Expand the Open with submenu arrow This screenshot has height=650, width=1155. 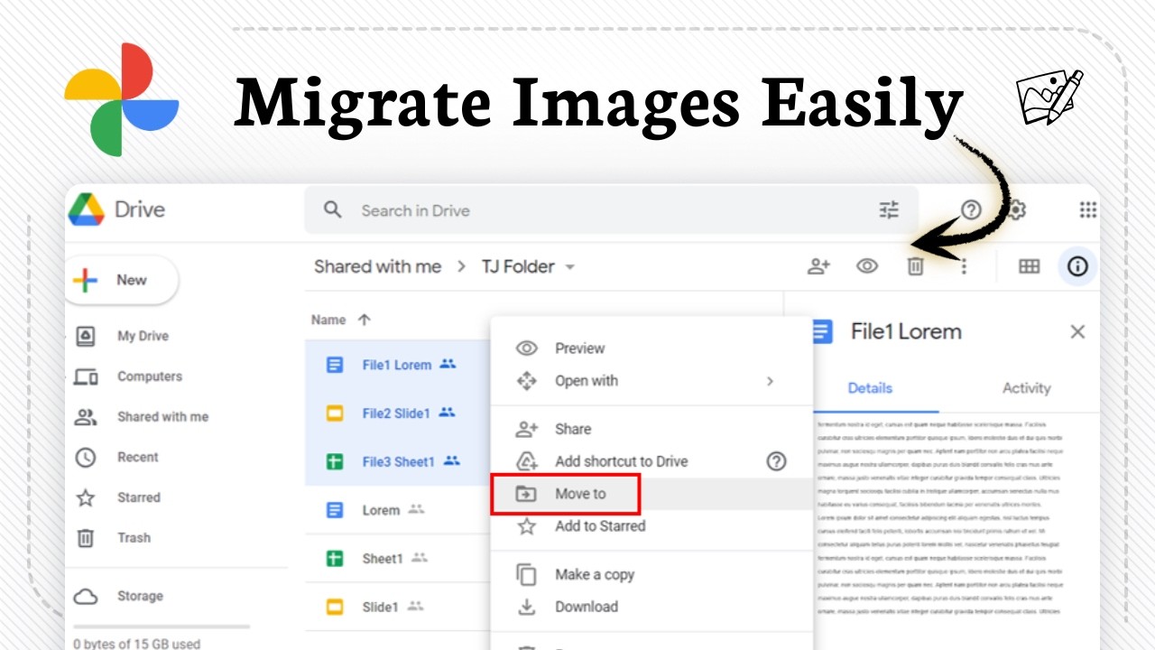point(770,381)
